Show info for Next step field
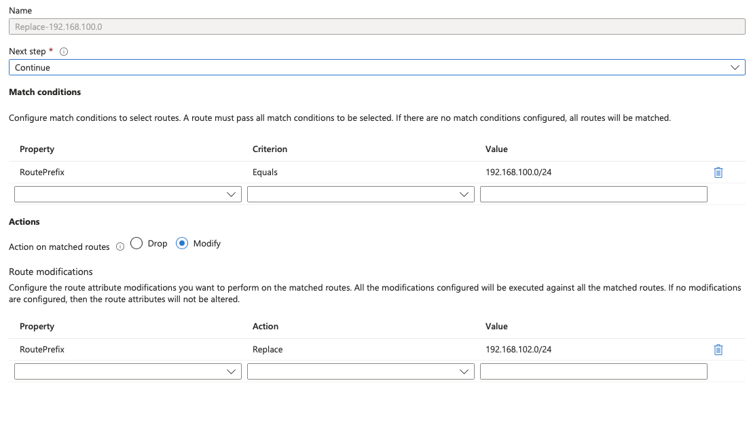This screenshot has width=751, height=421. tap(64, 52)
